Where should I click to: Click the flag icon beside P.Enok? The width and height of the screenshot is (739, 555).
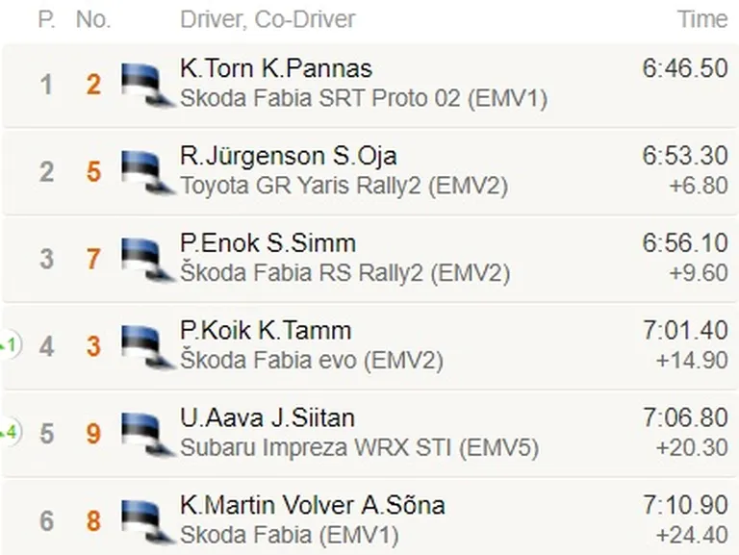pyautogui.click(x=147, y=260)
